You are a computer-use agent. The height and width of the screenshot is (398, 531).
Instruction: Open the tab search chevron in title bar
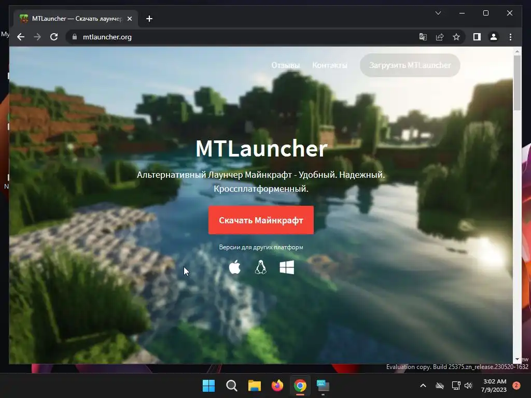pyautogui.click(x=438, y=13)
